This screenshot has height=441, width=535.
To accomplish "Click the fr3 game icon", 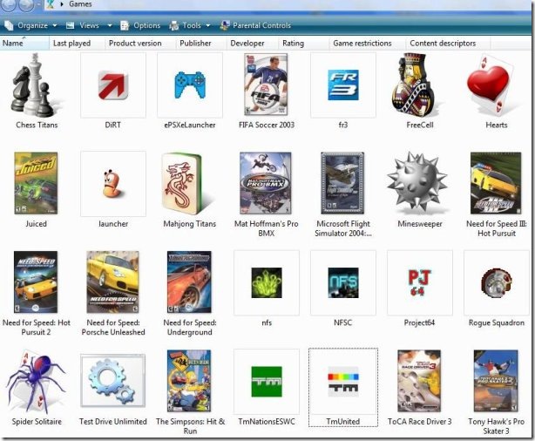I will [x=343, y=85].
